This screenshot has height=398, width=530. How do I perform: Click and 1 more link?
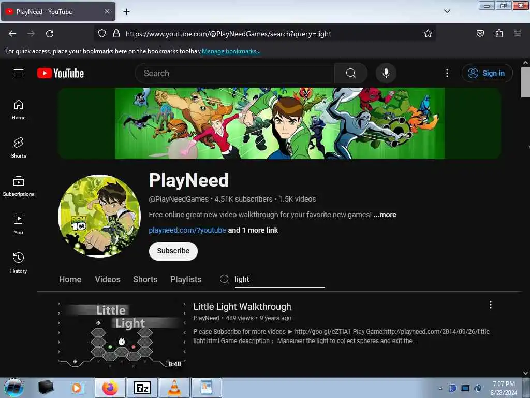click(253, 230)
